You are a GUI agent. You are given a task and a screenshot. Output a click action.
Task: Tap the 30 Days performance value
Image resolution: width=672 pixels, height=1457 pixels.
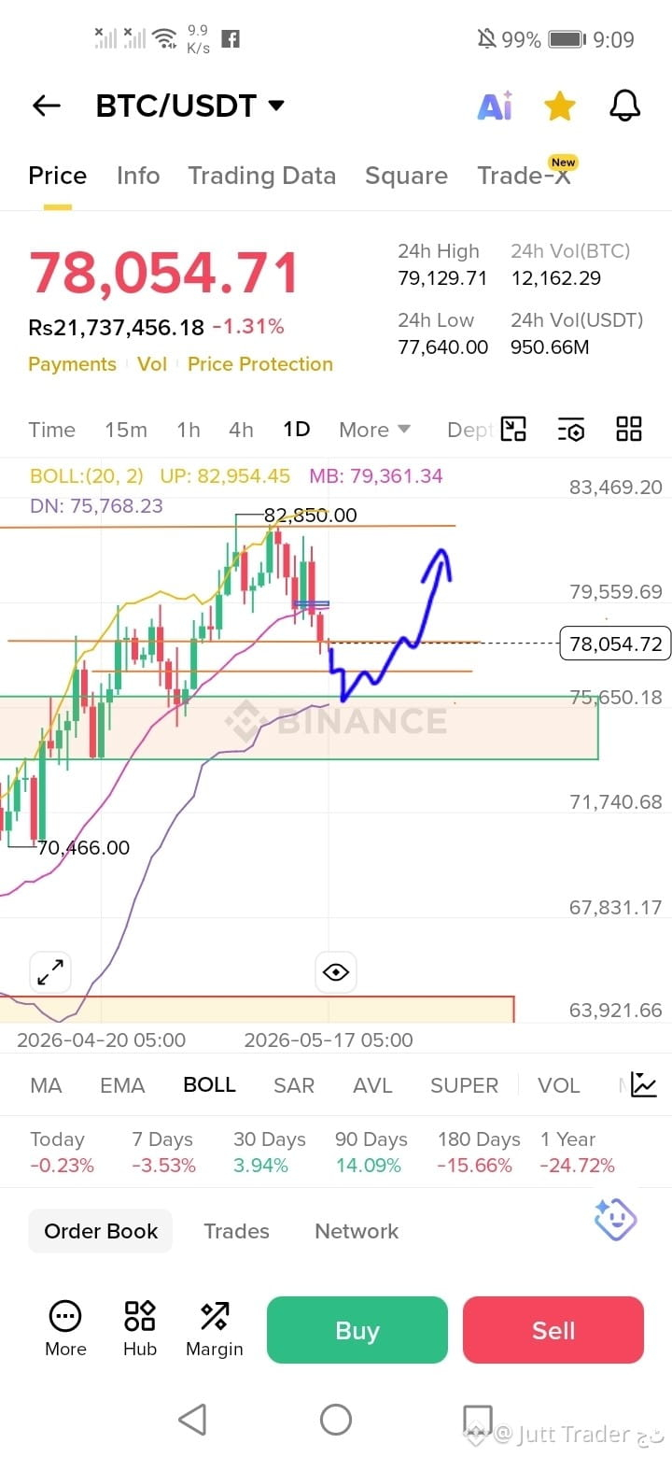pyautogui.click(x=260, y=1166)
